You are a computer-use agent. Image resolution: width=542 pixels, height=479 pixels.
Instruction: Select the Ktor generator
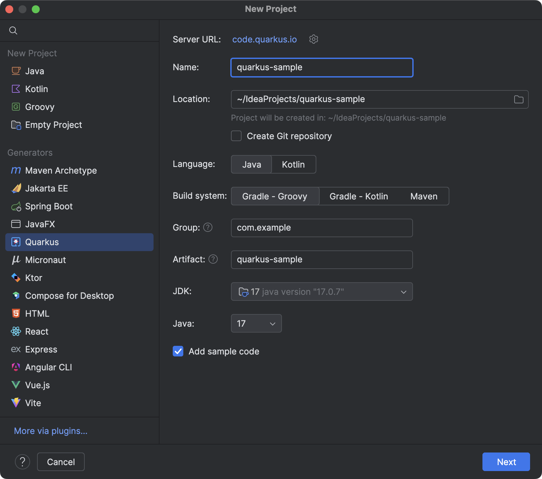coord(34,278)
